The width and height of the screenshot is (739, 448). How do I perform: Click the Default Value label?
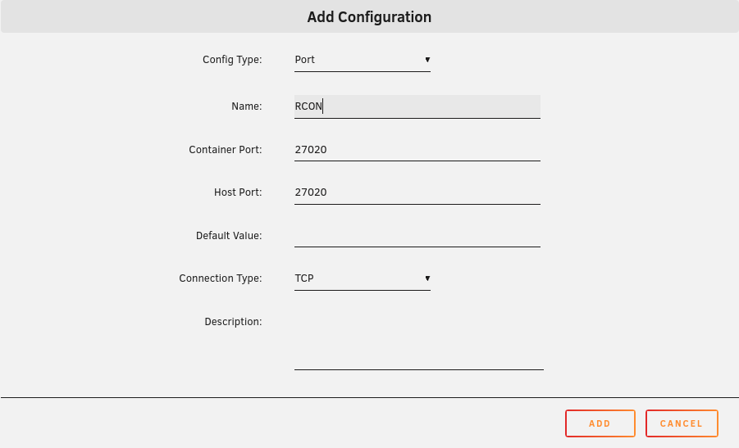pyautogui.click(x=229, y=236)
